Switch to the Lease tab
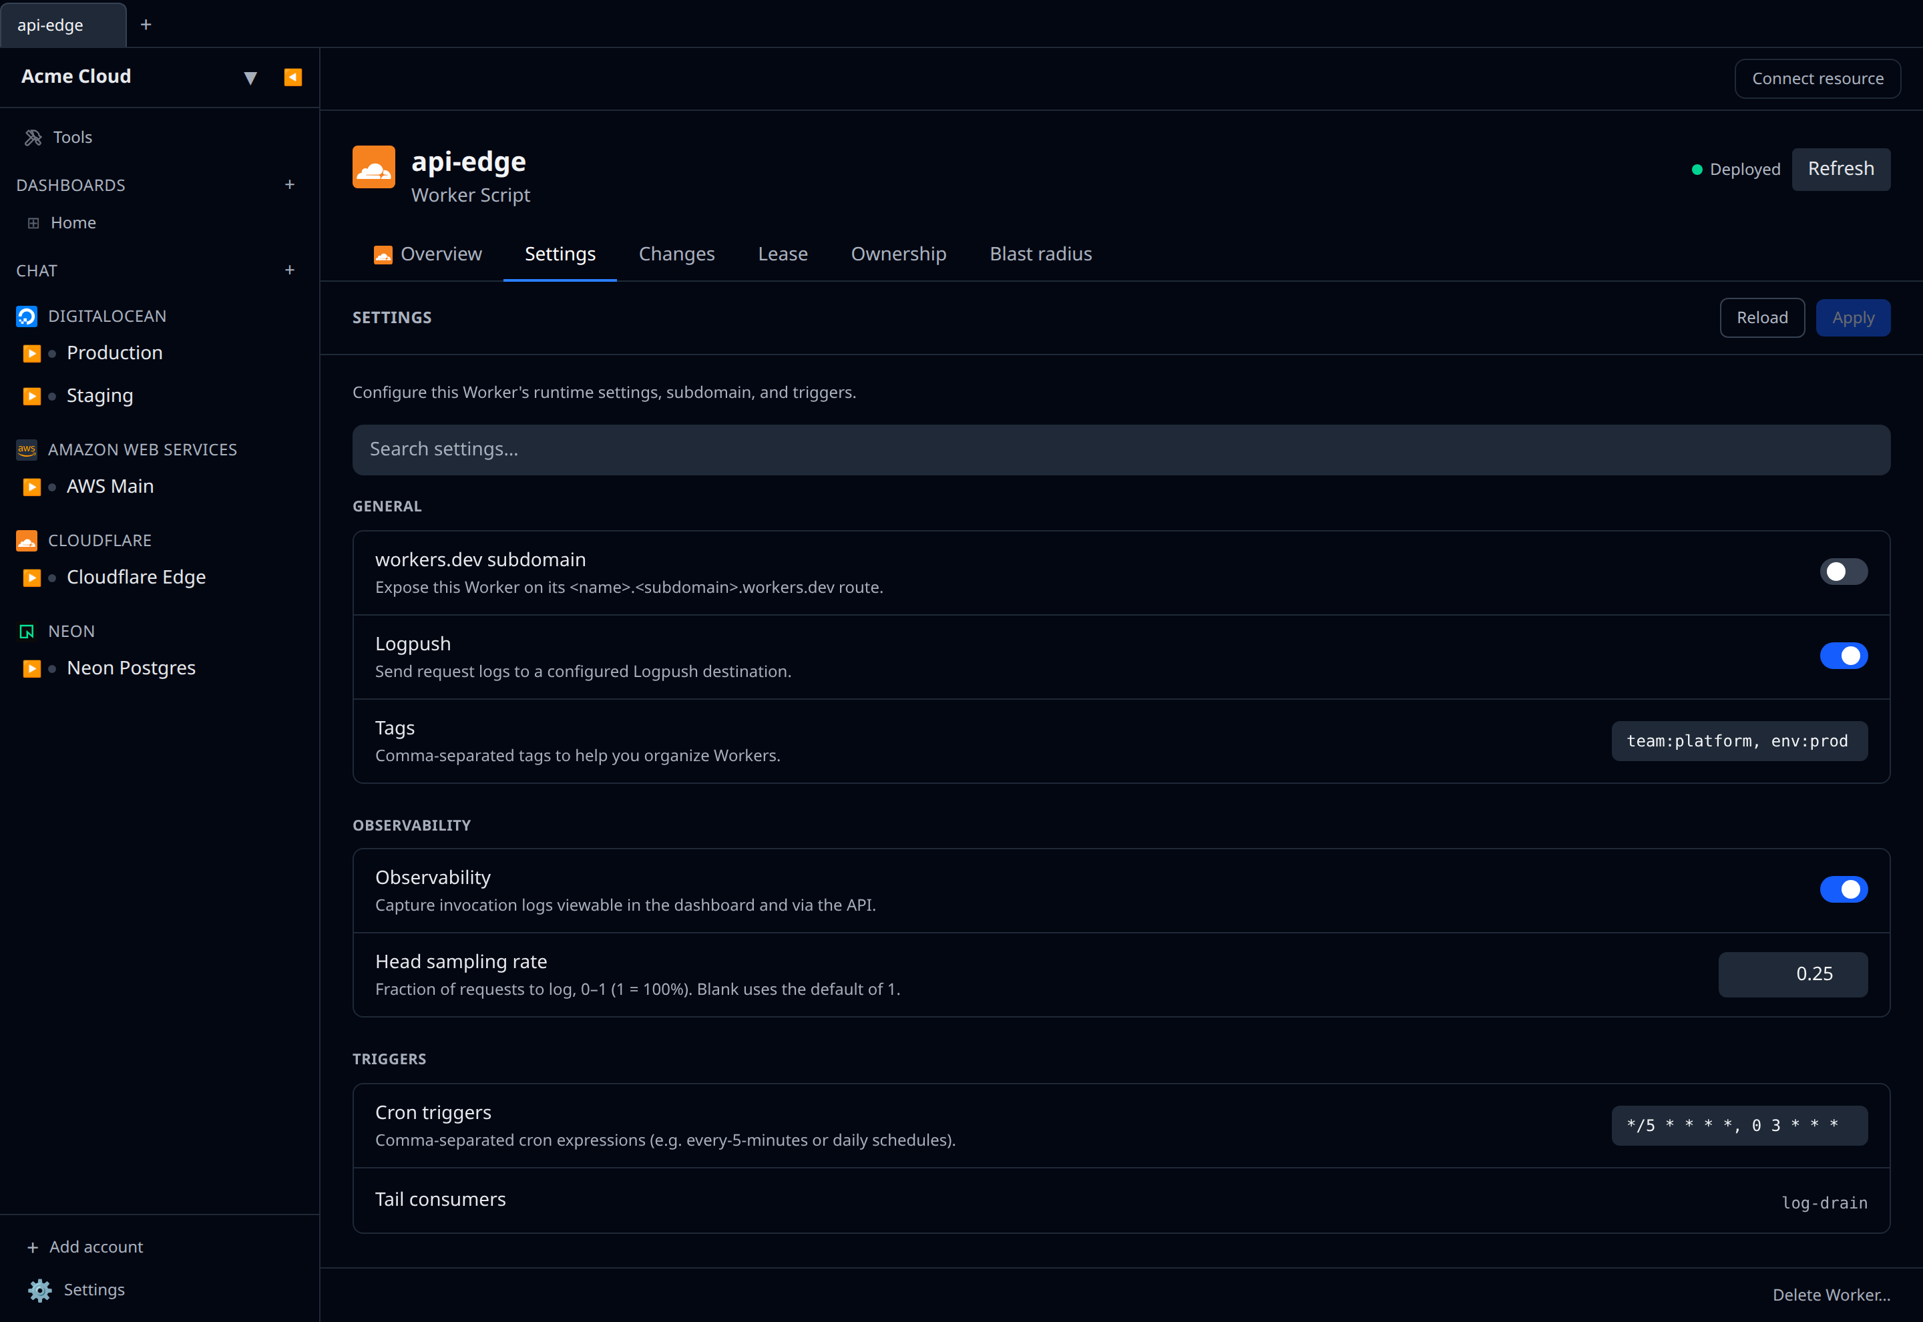This screenshot has width=1923, height=1322. (x=783, y=254)
